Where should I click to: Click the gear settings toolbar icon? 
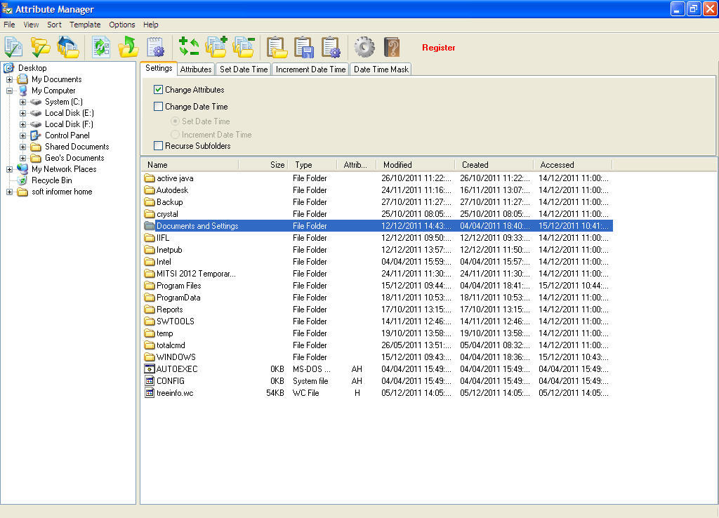364,46
